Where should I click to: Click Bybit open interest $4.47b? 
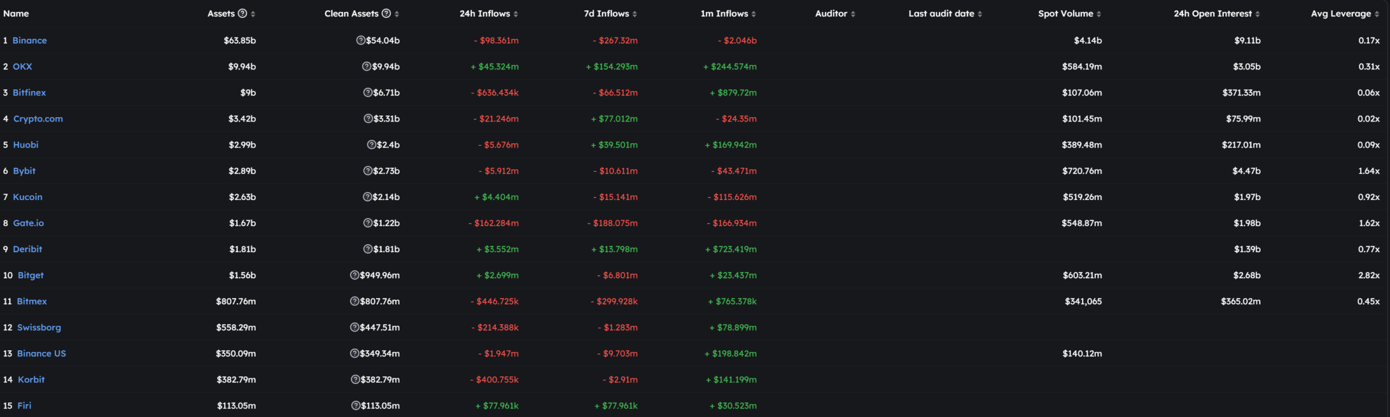[1247, 171]
